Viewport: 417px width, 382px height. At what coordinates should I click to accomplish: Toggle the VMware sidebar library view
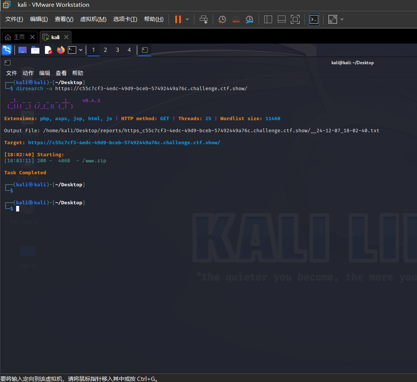point(268,20)
